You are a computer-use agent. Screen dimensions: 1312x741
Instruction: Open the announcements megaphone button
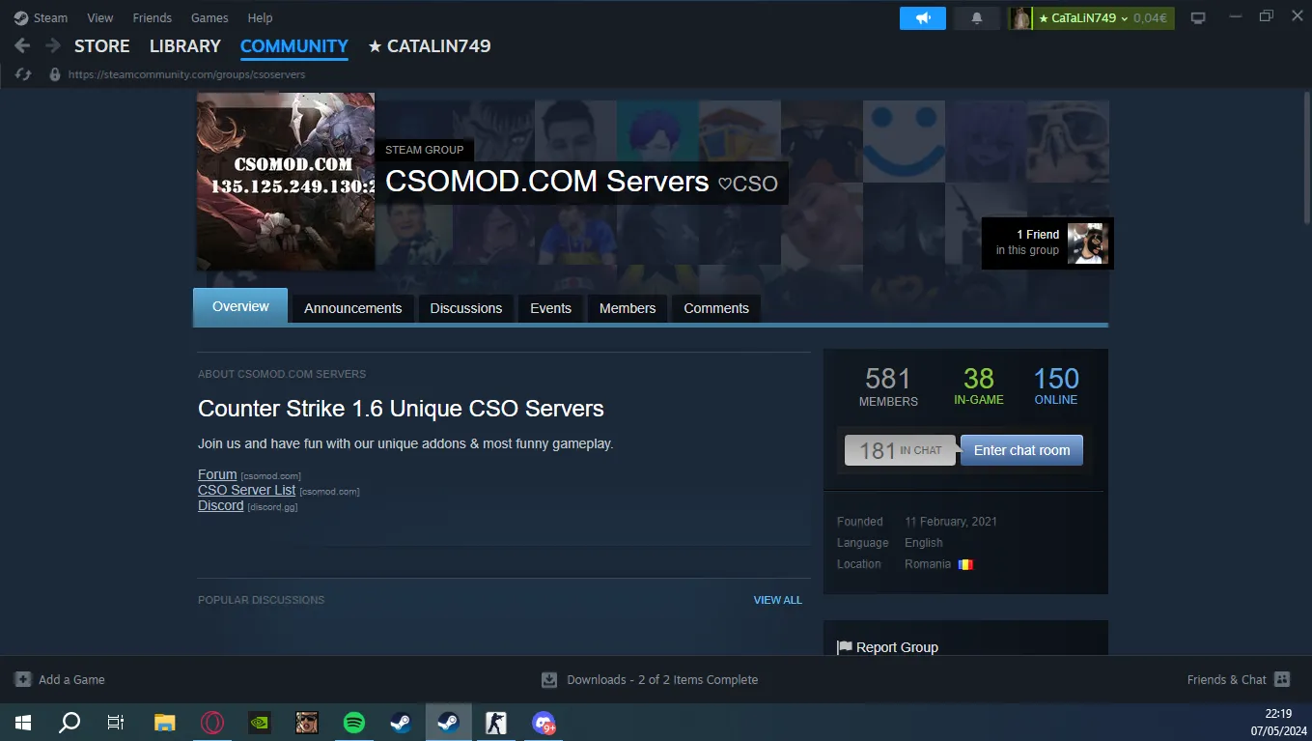(x=923, y=18)
